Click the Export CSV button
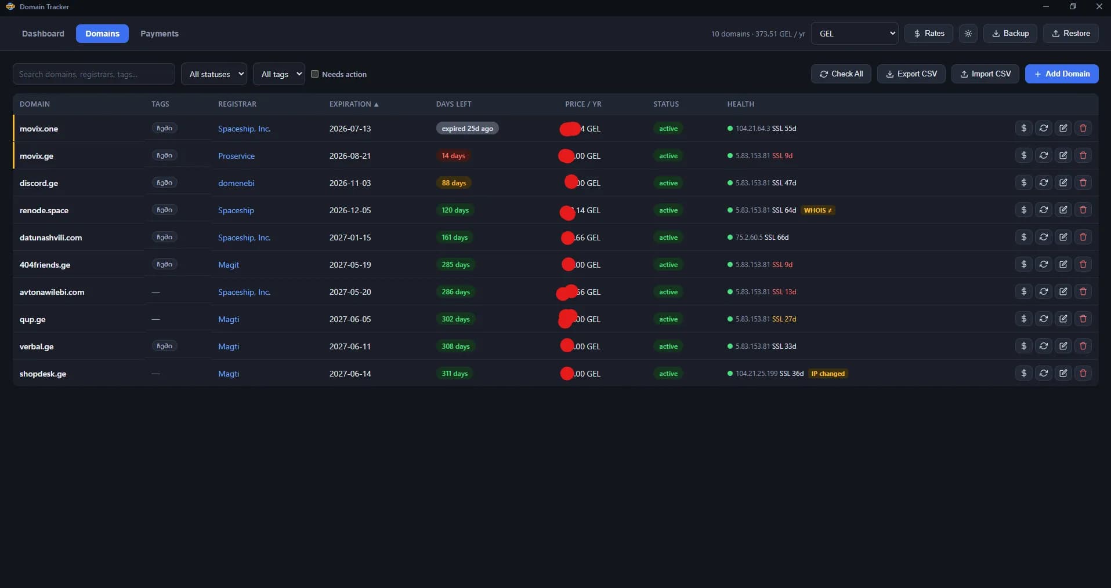Screen dimensions: 1111x588 (911, 74)
